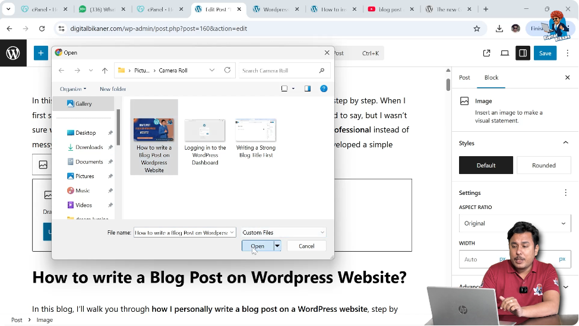Expand the Aspect Ratio Original dropdown
This screenshot has width=579, height=326.
click(x=515, y=223)
